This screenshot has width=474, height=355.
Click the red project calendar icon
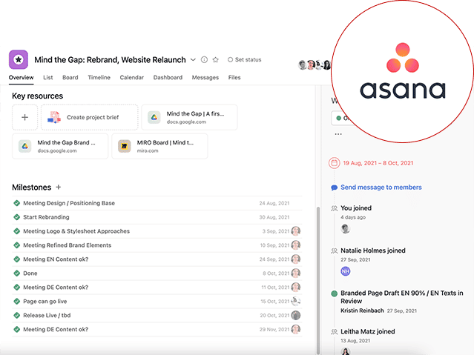(x=335, y=163)
